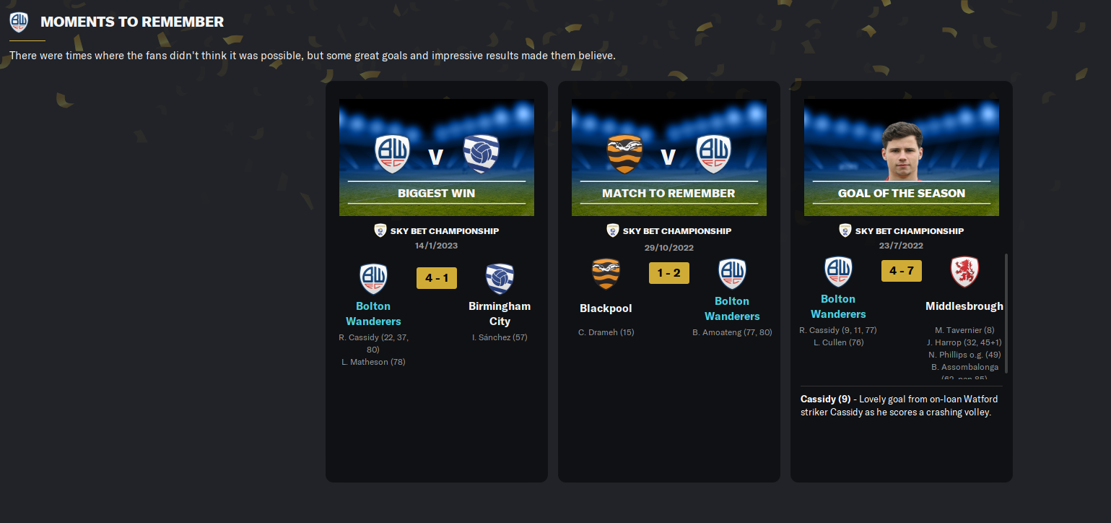The height and width of the screenshot is (523, 1111).
Task: Click Sky Bet Championship logo dated 29/10/2022
Action: (x=613, y=230)
